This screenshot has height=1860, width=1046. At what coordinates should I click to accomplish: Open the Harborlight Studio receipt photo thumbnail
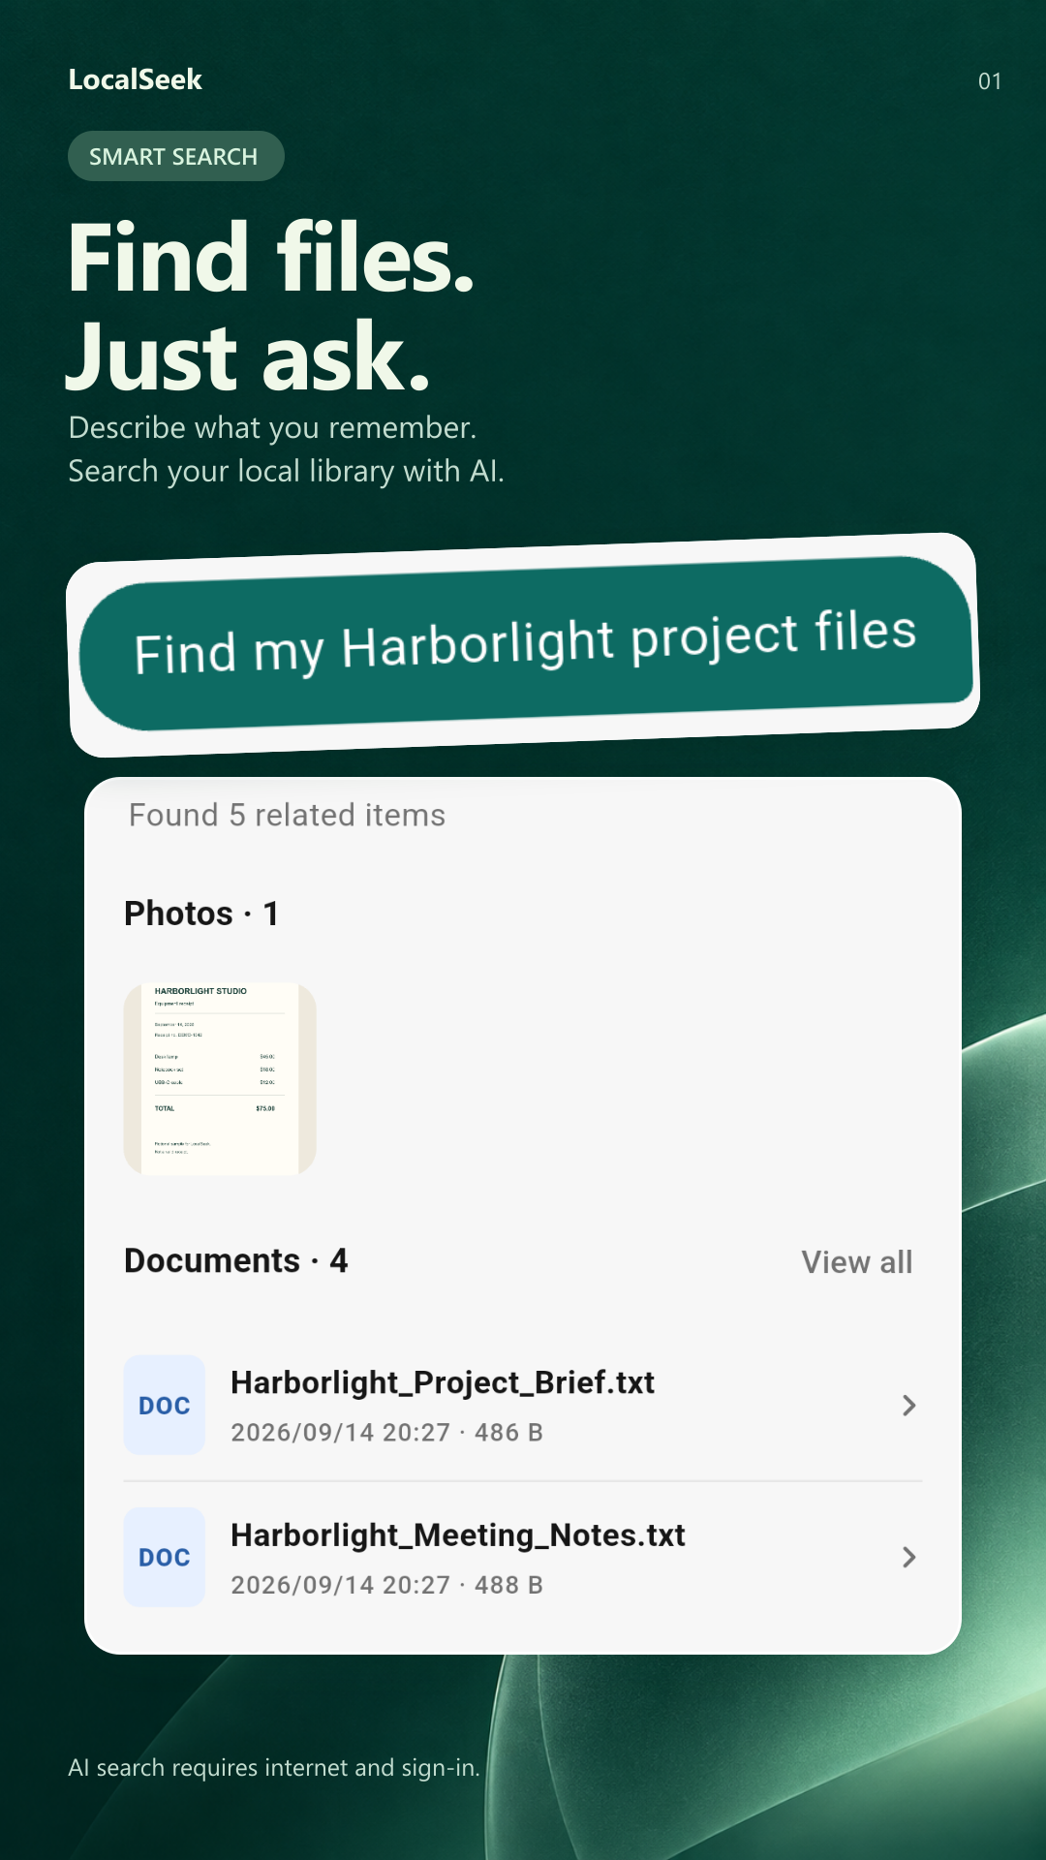(x=220, y=1079)
